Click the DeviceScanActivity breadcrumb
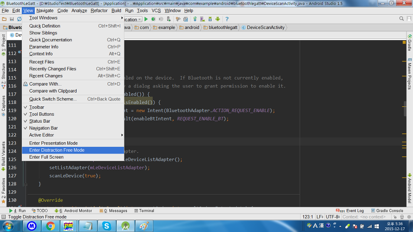413x232 pixels. (x=263, y=27)
